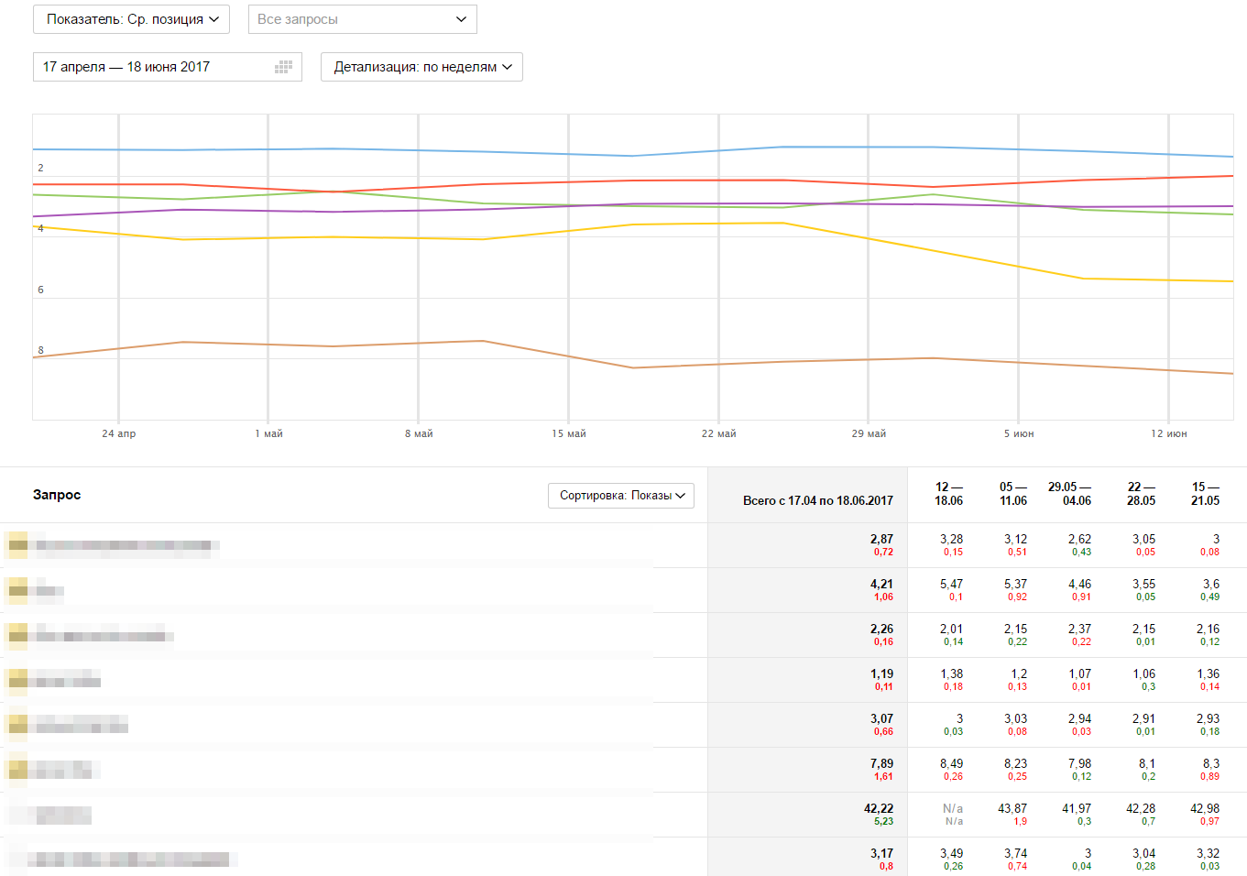This screenshot has height=876, width=1247.
Task: Change "Детализация: по неделям" grouping dropdown
Action: tap(421, 67)
